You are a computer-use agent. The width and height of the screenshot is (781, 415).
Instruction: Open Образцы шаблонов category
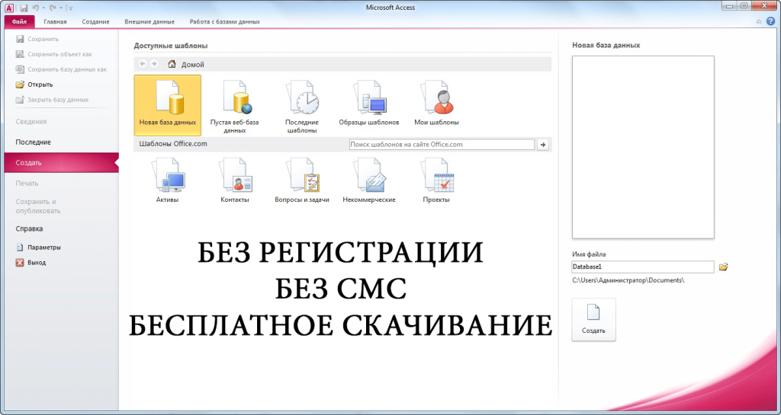[369, 102]
